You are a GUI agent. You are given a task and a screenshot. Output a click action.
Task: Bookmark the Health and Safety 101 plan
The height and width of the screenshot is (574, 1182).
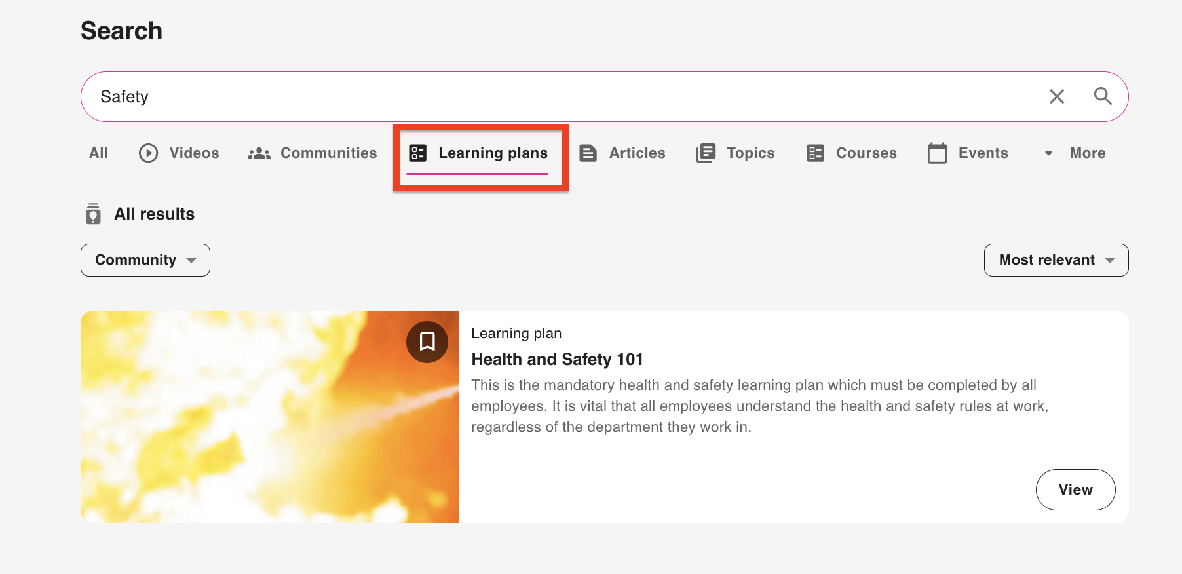(427, 341)
